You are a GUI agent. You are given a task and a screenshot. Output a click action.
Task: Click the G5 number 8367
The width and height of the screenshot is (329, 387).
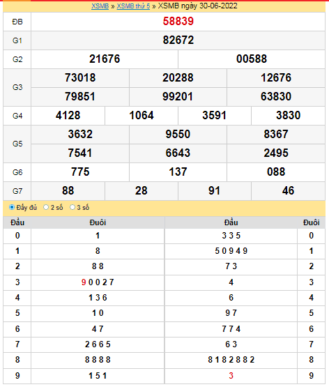click(x=276, y=134)
